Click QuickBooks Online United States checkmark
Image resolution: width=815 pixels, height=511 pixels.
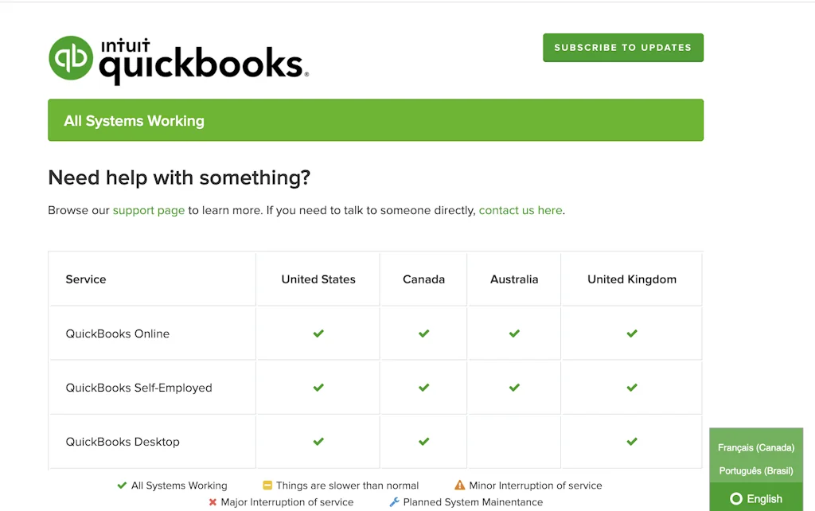tap(318, 334)
